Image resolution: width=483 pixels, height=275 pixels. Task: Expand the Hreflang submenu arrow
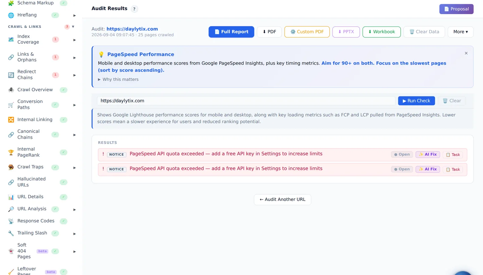pyautogui.click(x=74, y=15)
